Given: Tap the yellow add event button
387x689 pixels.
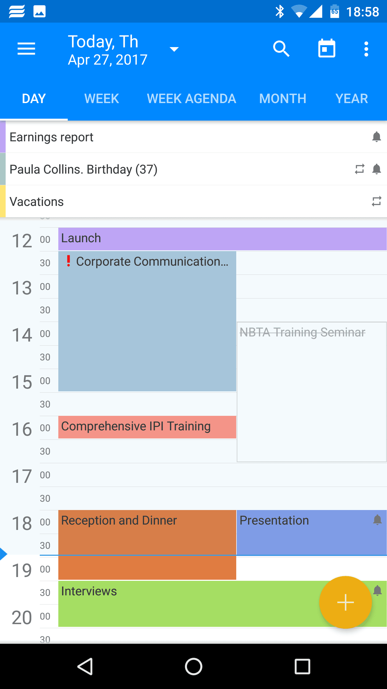Looking at the screenshot, I should click(345, 602).
